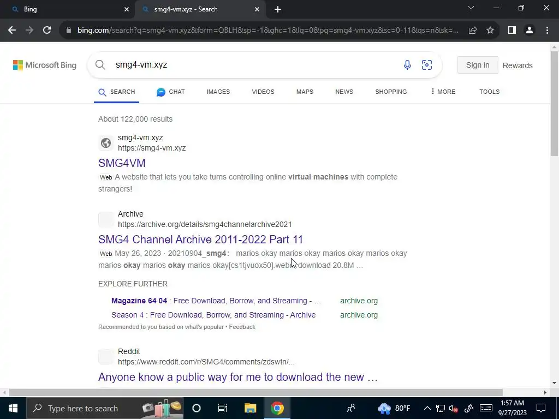Click the Microsoft Bing logo
Viewport: 559px width, 419px height.
pyautogui.click(x=45, y=65)
